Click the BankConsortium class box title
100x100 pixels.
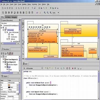click(73, 29)
